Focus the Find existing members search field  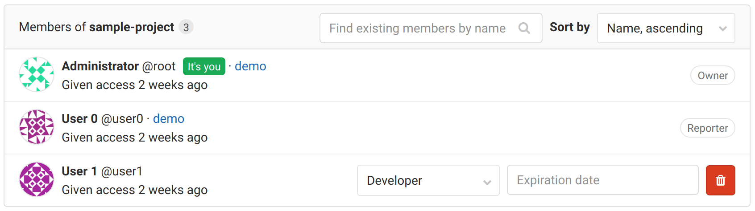[x=418, y=28]
